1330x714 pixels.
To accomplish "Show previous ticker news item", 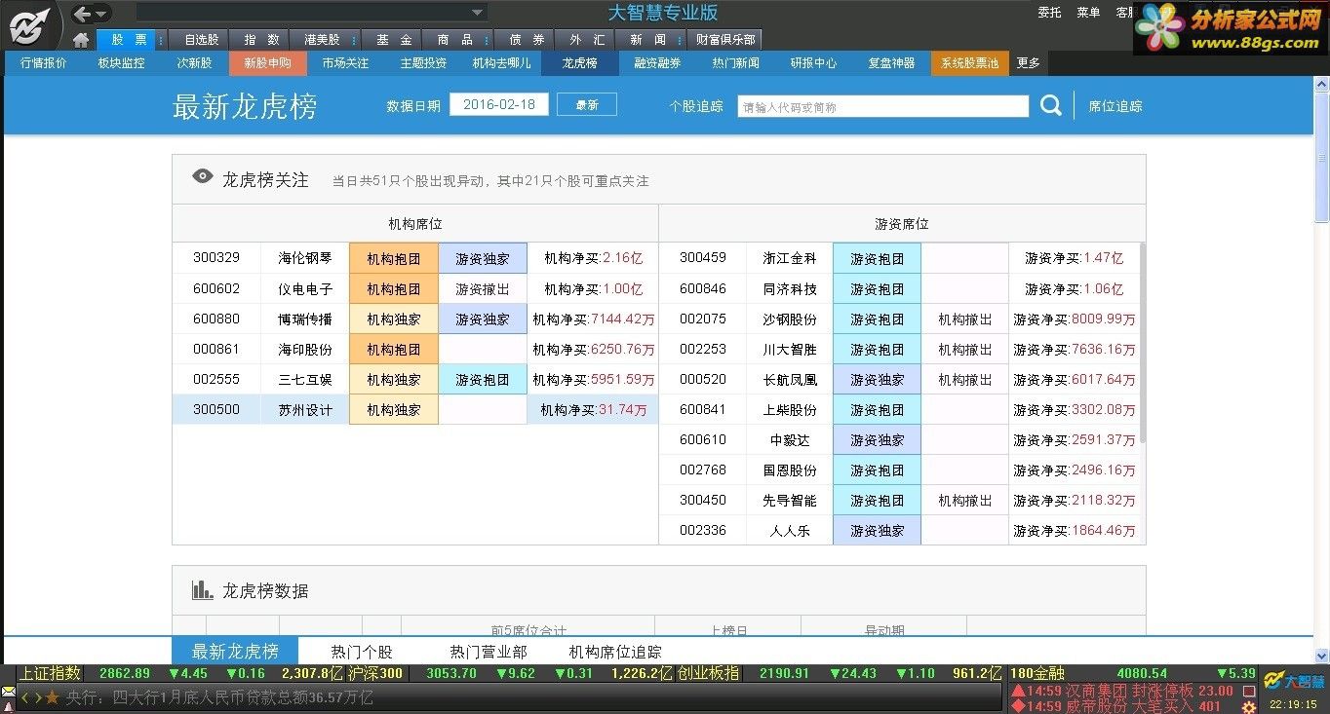I will pyautogui.click(x=25, y=697).
